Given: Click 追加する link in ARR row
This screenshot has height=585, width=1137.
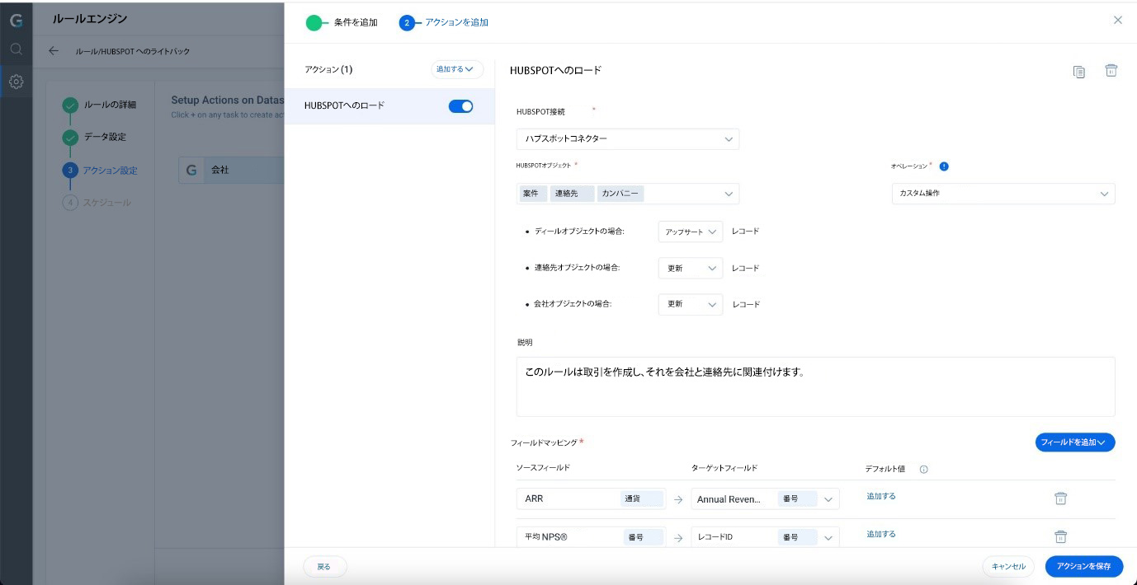Looking at the screenshot, I should pos(881,496).
